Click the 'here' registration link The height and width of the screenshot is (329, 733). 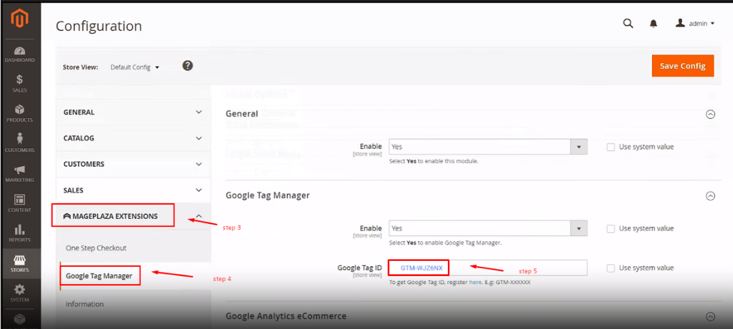click(475, 282)
